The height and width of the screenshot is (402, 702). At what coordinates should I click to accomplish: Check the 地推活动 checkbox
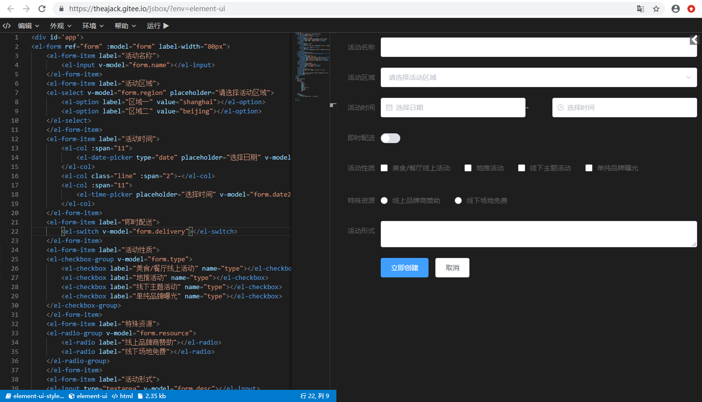point(468,168)
